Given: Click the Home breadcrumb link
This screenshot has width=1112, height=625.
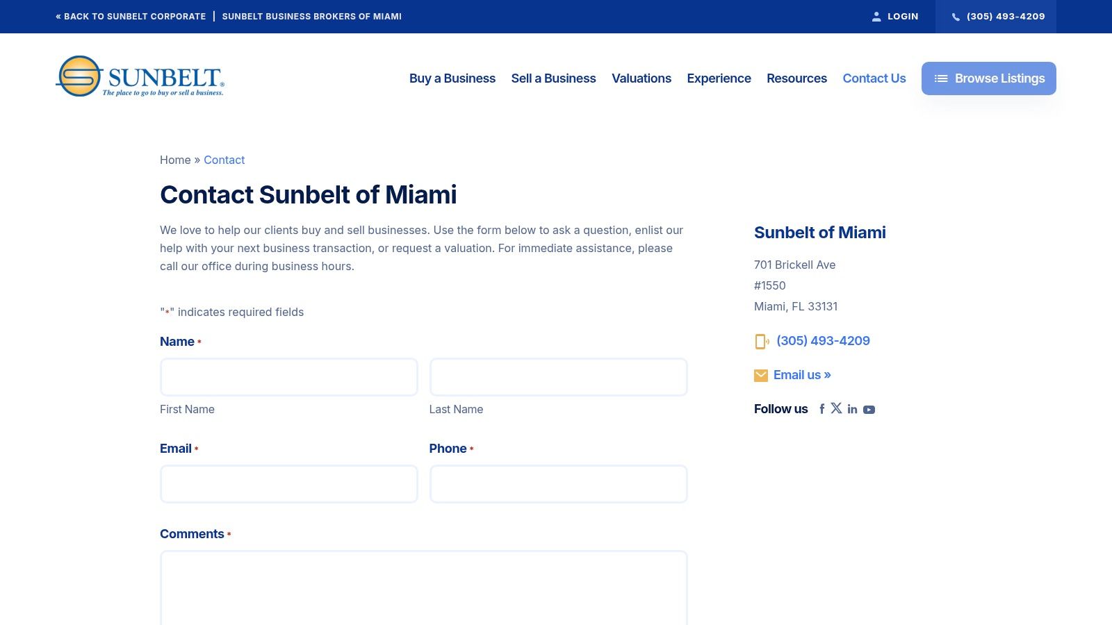Looking at the screenshot, I should click(x=175, y=160).
